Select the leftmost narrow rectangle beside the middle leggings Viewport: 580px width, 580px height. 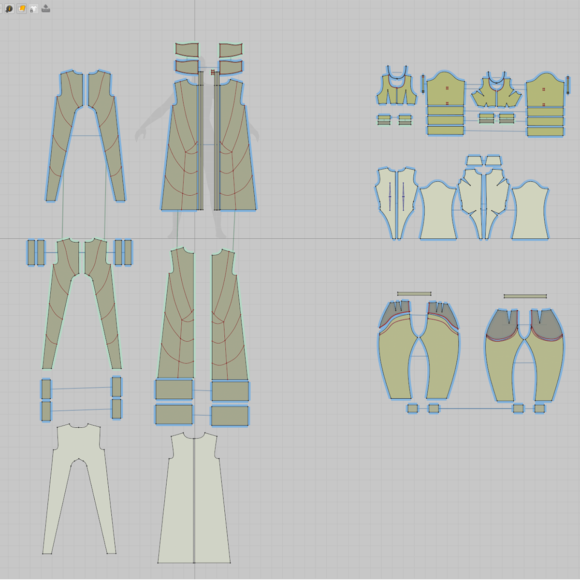(x=31, y=252)
